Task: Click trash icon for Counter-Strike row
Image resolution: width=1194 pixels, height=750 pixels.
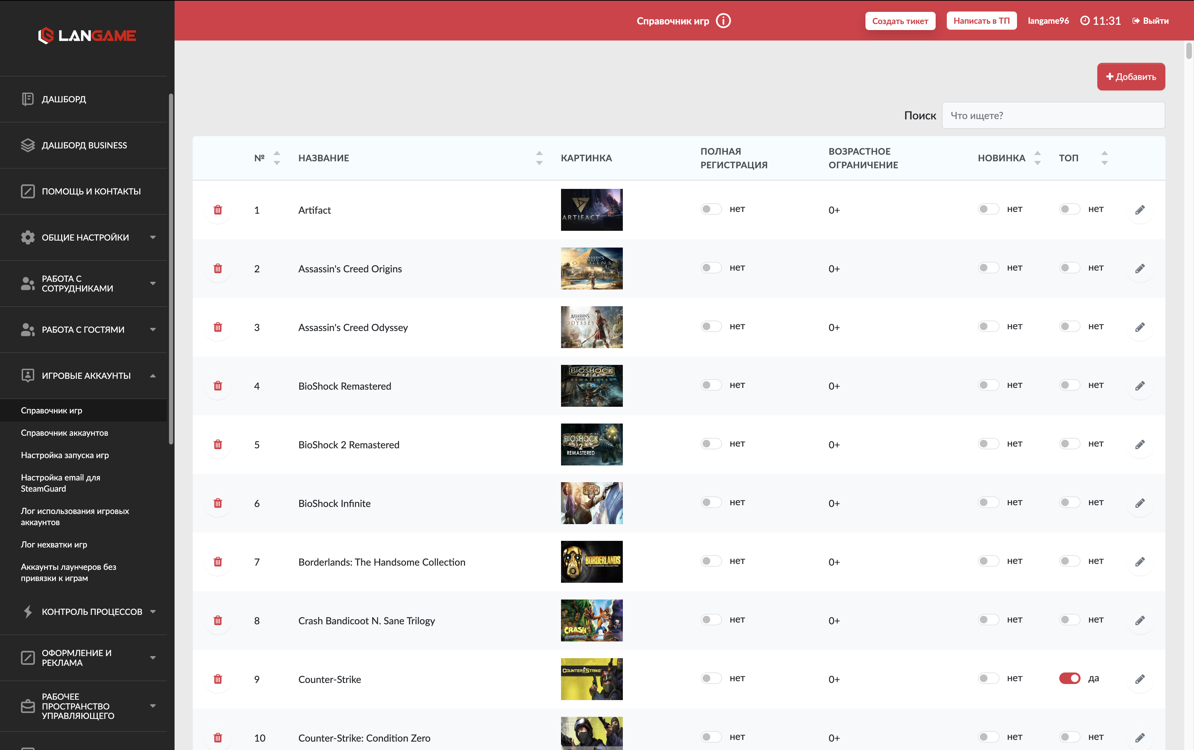Action: tap(218, 679)
